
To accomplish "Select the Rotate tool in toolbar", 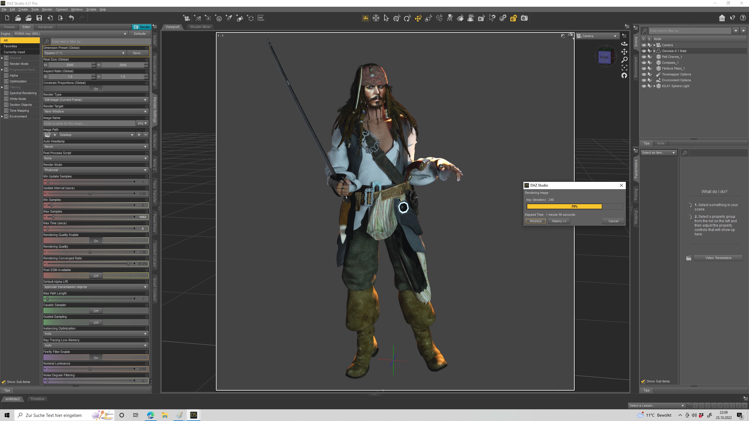I will [407, 18].
